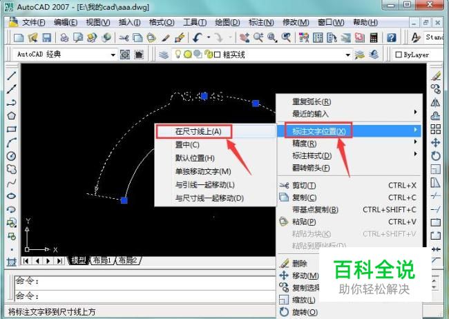Select the Line draw tool
The image size is (449, 319).
click(x=12, y=76)
